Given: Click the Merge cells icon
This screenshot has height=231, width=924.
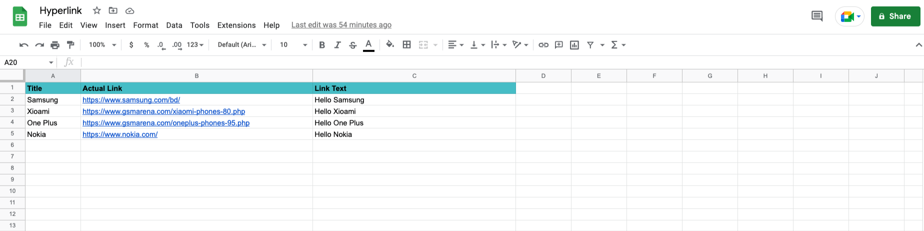Looking at the screenshot, I should point(423,45).
